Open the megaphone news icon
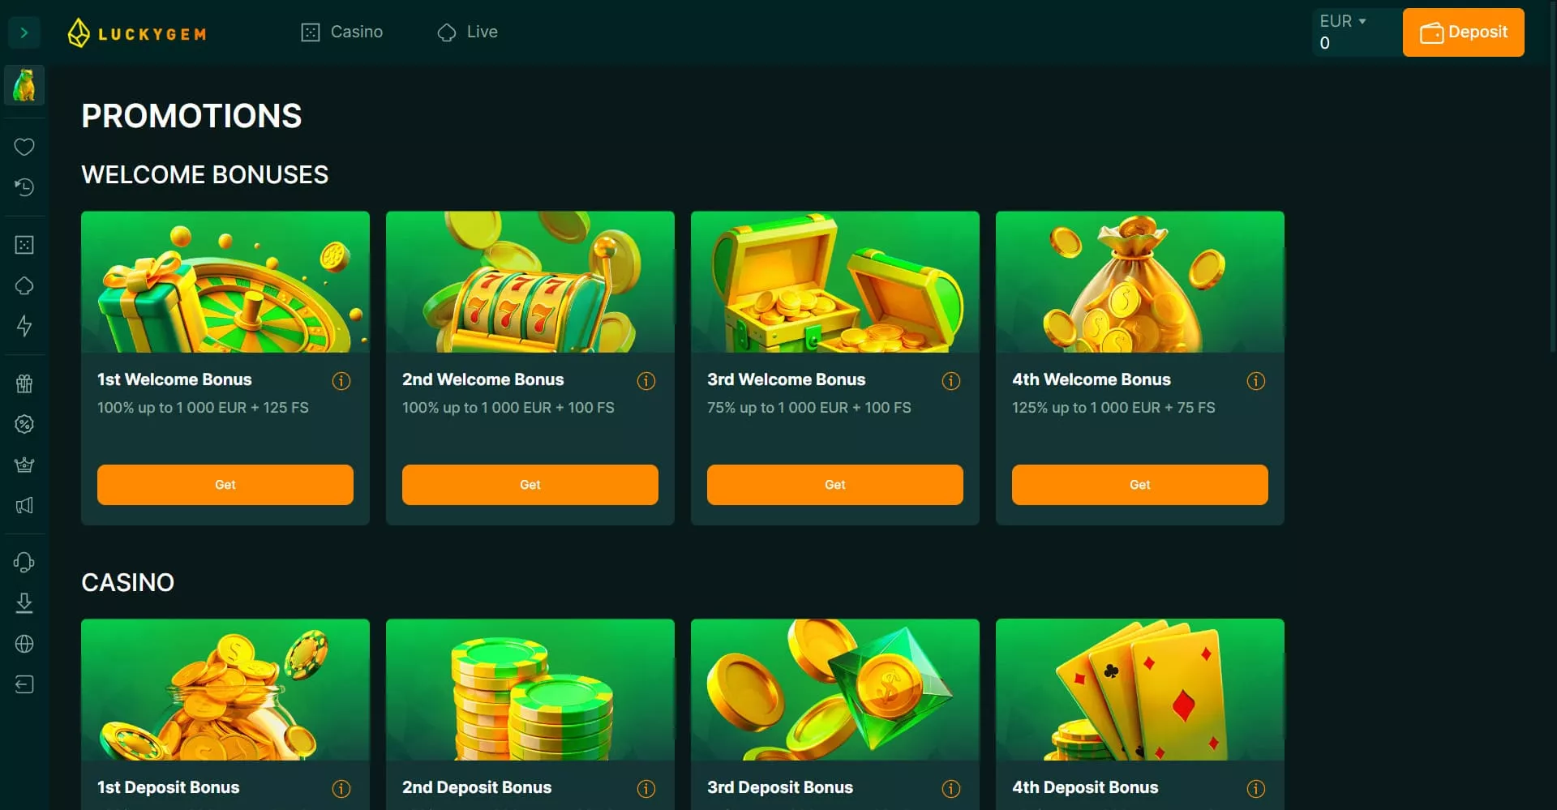Viewport: 1557px width, 810px height. pyautogui.click(x=24, y=506)
